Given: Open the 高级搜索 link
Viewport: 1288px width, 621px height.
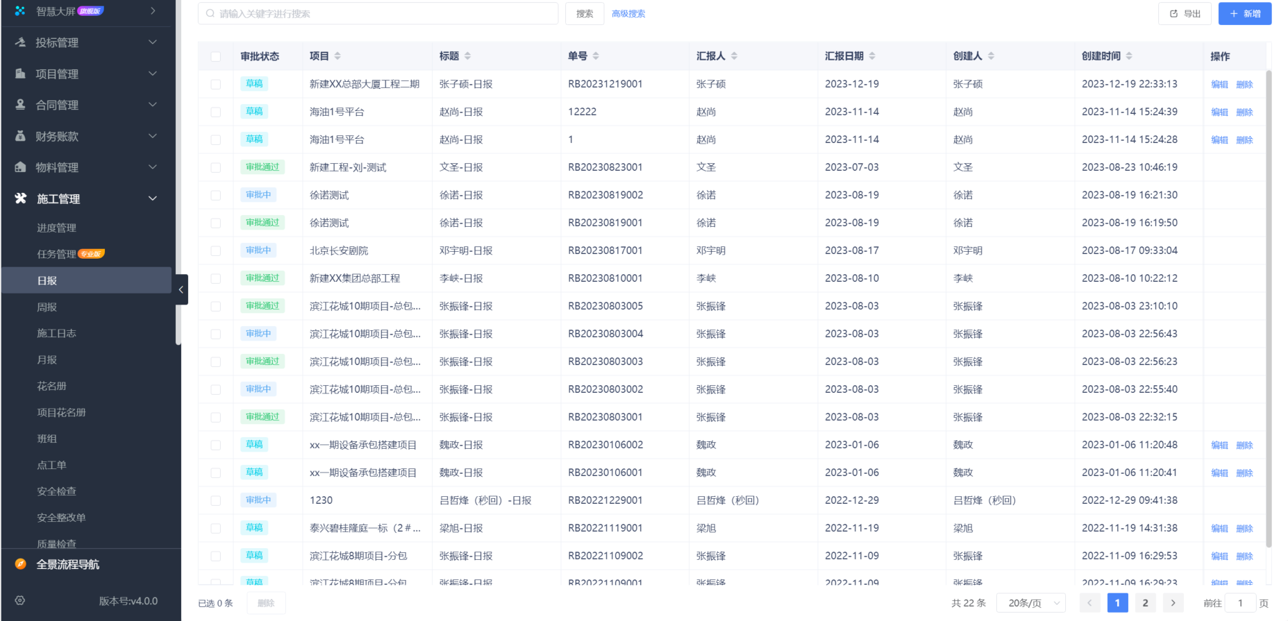Looking at the screenshot, I should coord(628,14).
